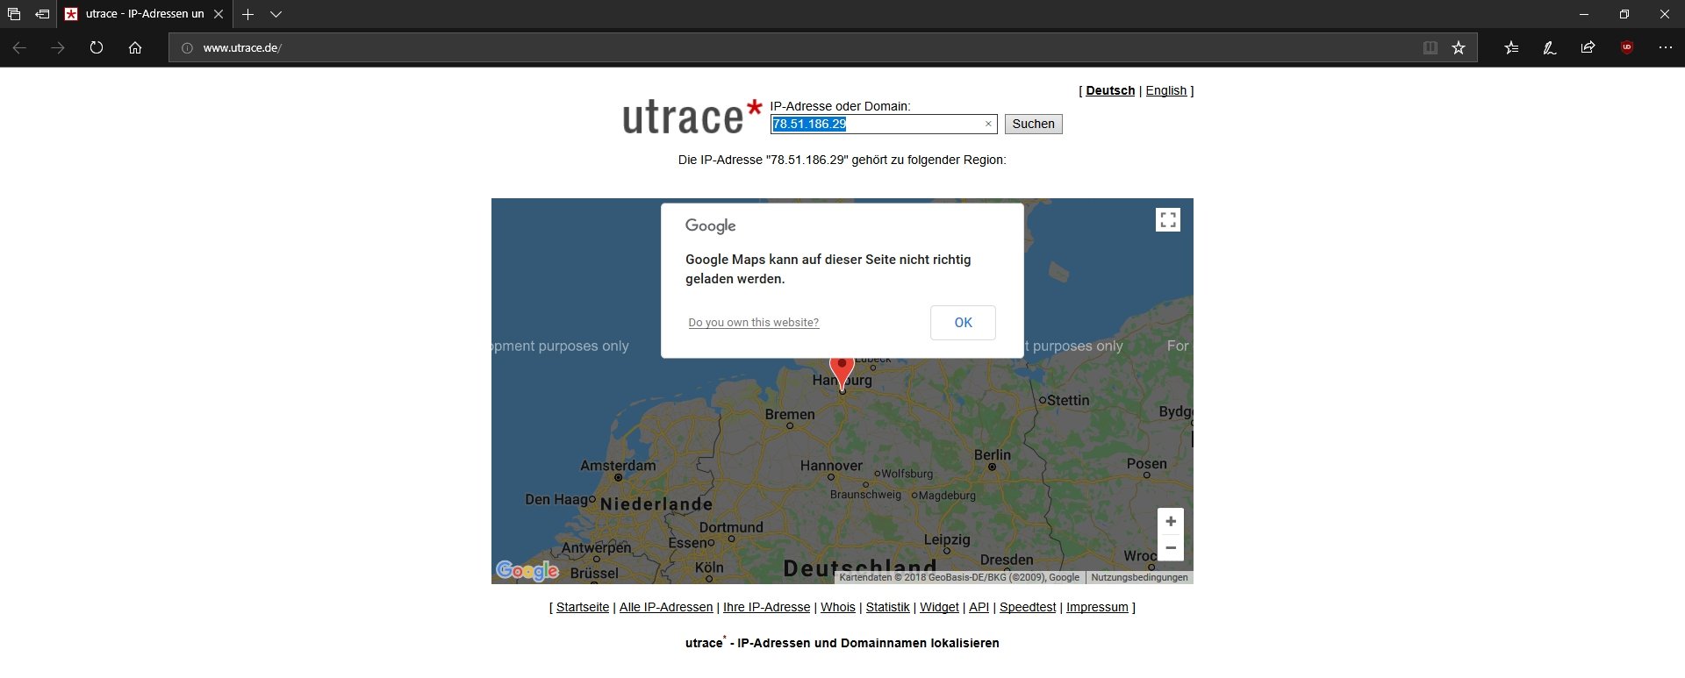This screenshot has width=1685, height=678.
Task: Open the Speedtest link
Action: click(1028, 607)
